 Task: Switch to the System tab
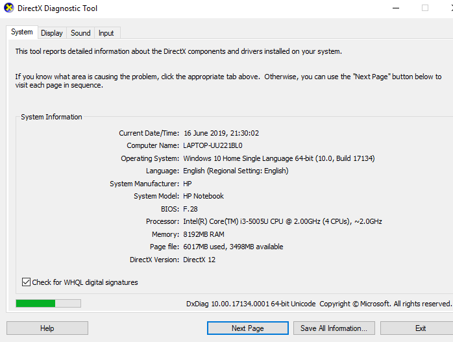[x=22, y=32]
